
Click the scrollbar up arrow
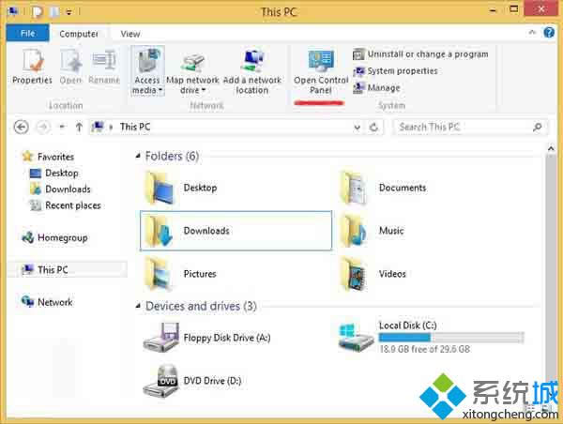tap(551, 148)
